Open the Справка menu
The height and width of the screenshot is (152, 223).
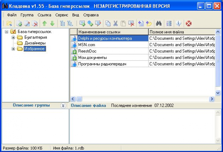[x=91, y=15]
